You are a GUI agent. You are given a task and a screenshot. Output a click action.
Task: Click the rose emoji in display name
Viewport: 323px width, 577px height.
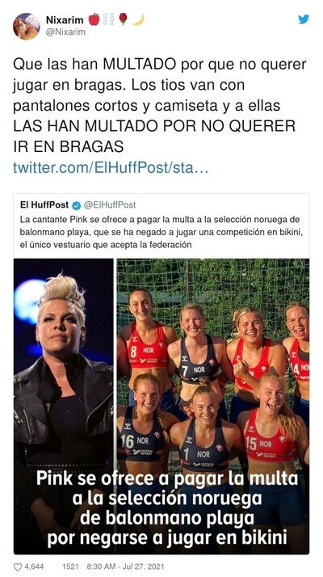123,19
